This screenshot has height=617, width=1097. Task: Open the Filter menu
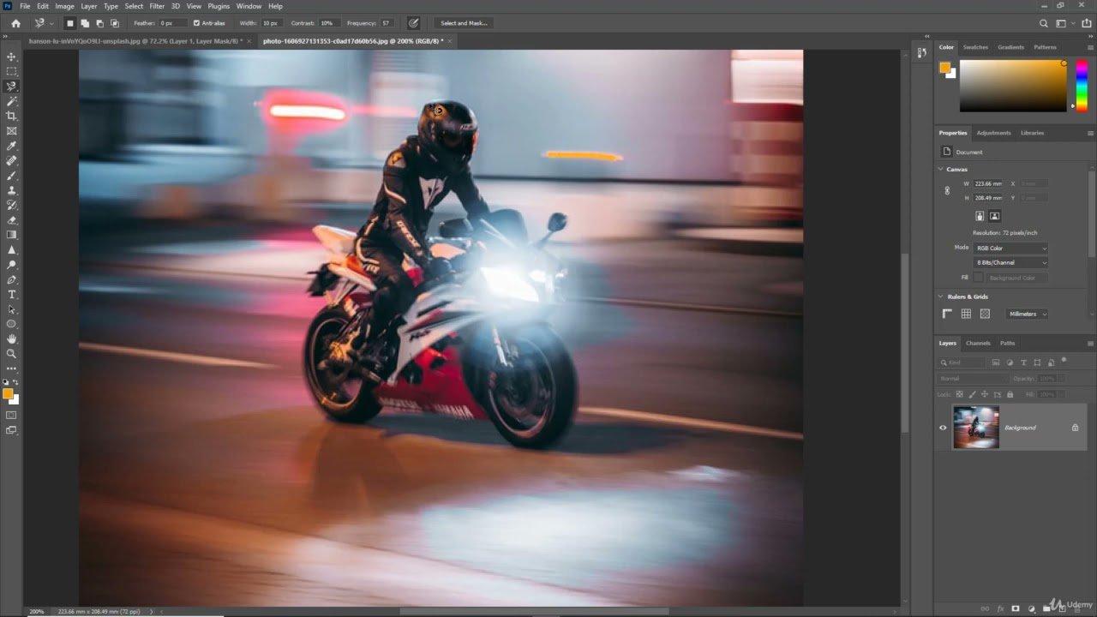coord(157,6)
